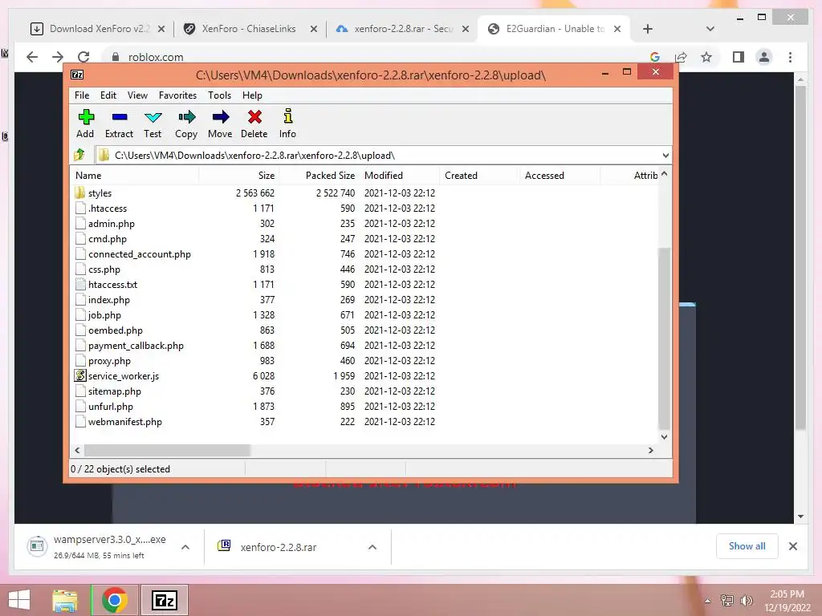
Task: Click Chrome forward arrow
Action: (x=58, y=57)
